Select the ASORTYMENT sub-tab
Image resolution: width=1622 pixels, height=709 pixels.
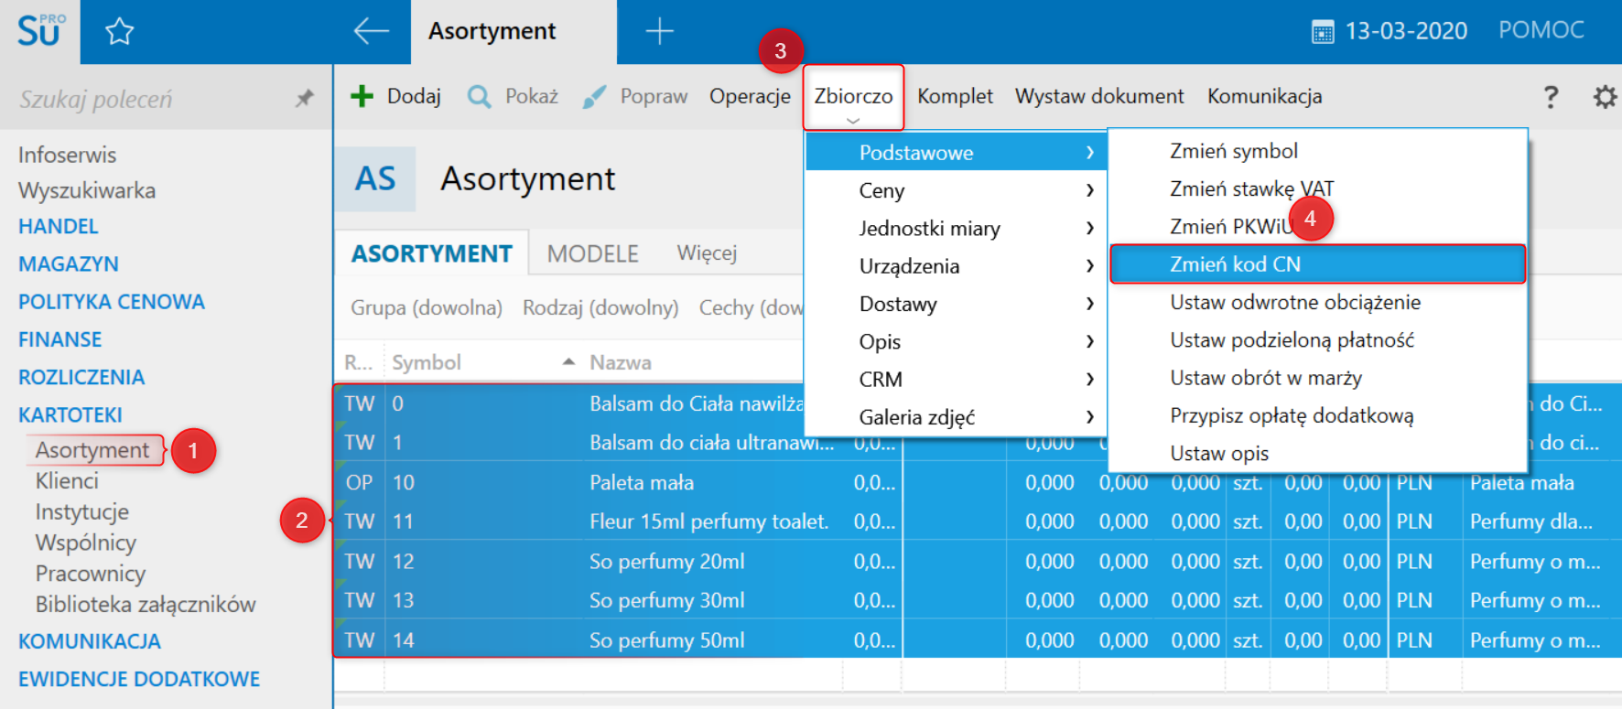pyautogui.click(x=432, y=253)
